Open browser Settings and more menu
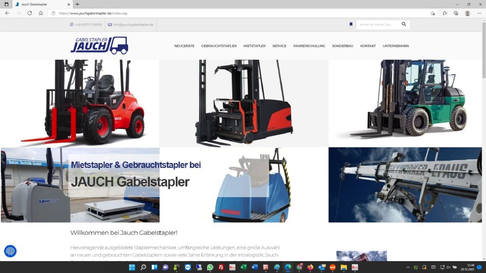This screenshot has height=273, width=486. tap(479, 13)
